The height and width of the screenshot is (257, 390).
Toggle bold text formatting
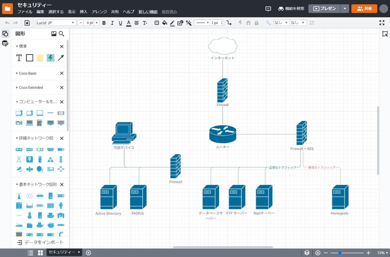pyautogui.click(x=104, y=23)
